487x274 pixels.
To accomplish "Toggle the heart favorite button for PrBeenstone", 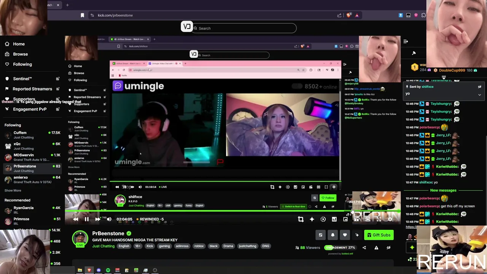I will point(345,235).
